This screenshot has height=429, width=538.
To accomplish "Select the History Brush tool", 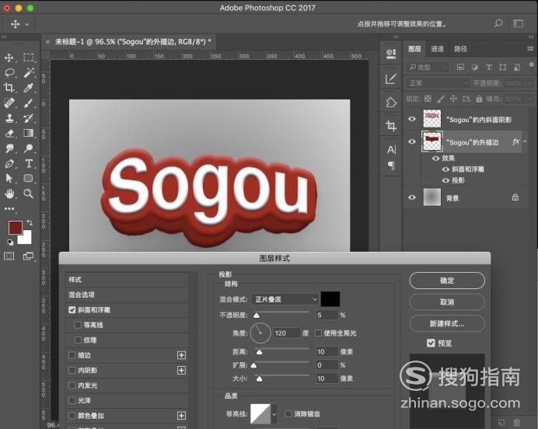I will click(29, 118).
